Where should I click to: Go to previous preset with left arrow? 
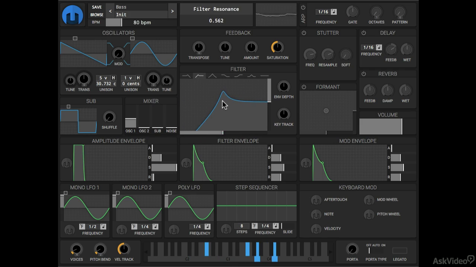(110, 11)
